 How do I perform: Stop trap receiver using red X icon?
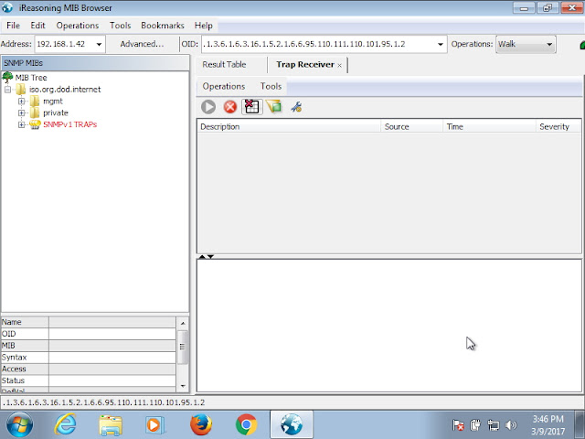point(230,107)
